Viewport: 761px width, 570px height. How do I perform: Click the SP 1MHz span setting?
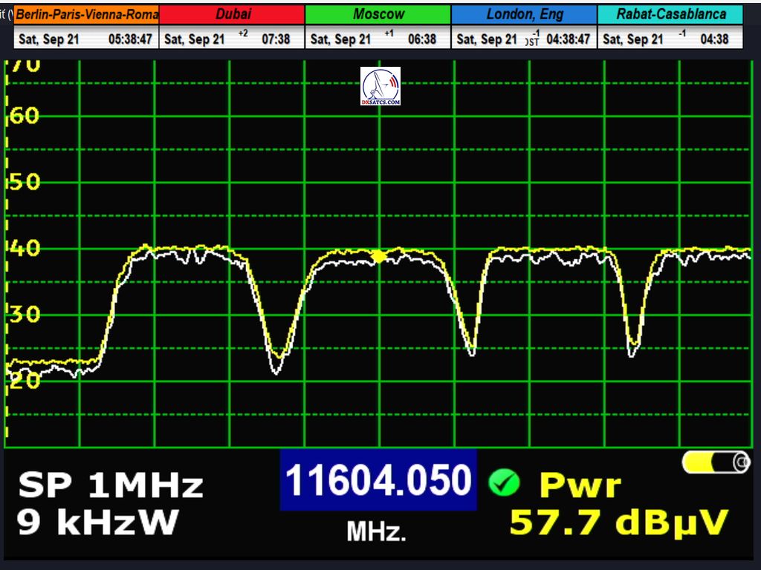coord(110,485)
